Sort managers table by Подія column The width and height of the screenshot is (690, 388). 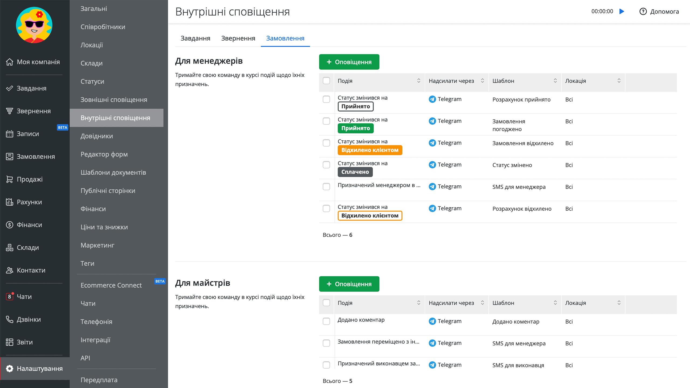(x=419, y=81)
